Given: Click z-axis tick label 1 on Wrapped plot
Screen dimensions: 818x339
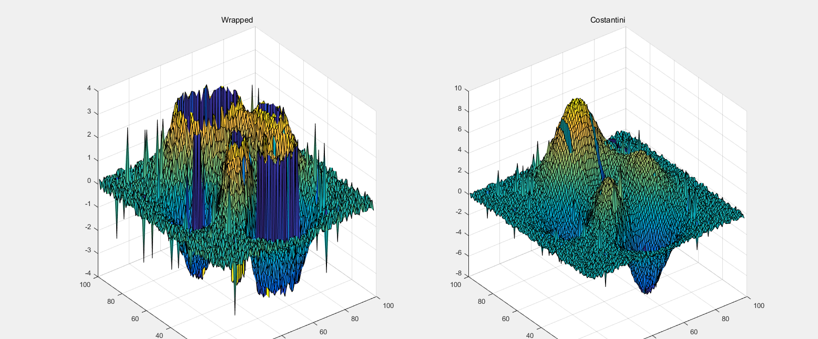Looking at the screenshot, I should (x=89, y=158).
